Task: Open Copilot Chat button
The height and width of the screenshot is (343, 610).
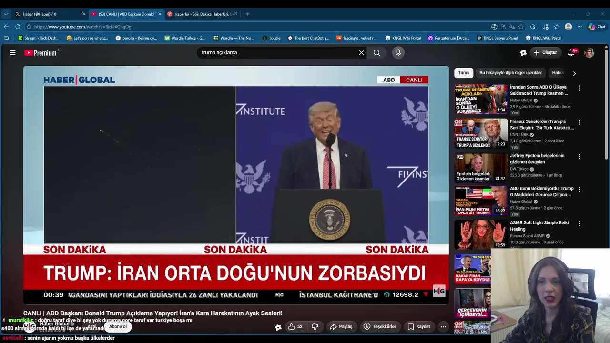Action: click(597, 27)
